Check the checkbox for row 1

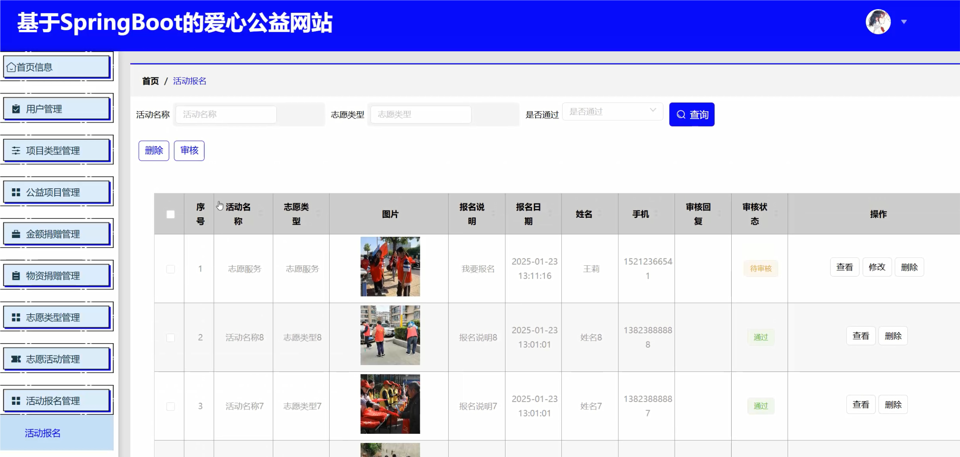coord(170,269)
